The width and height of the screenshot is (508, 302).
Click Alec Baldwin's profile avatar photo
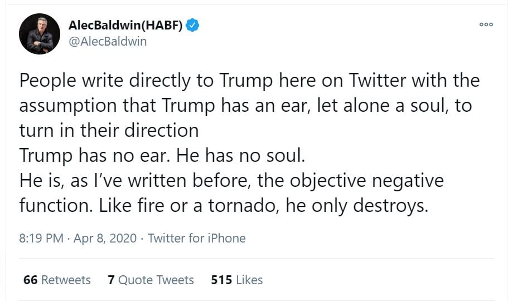39,33
